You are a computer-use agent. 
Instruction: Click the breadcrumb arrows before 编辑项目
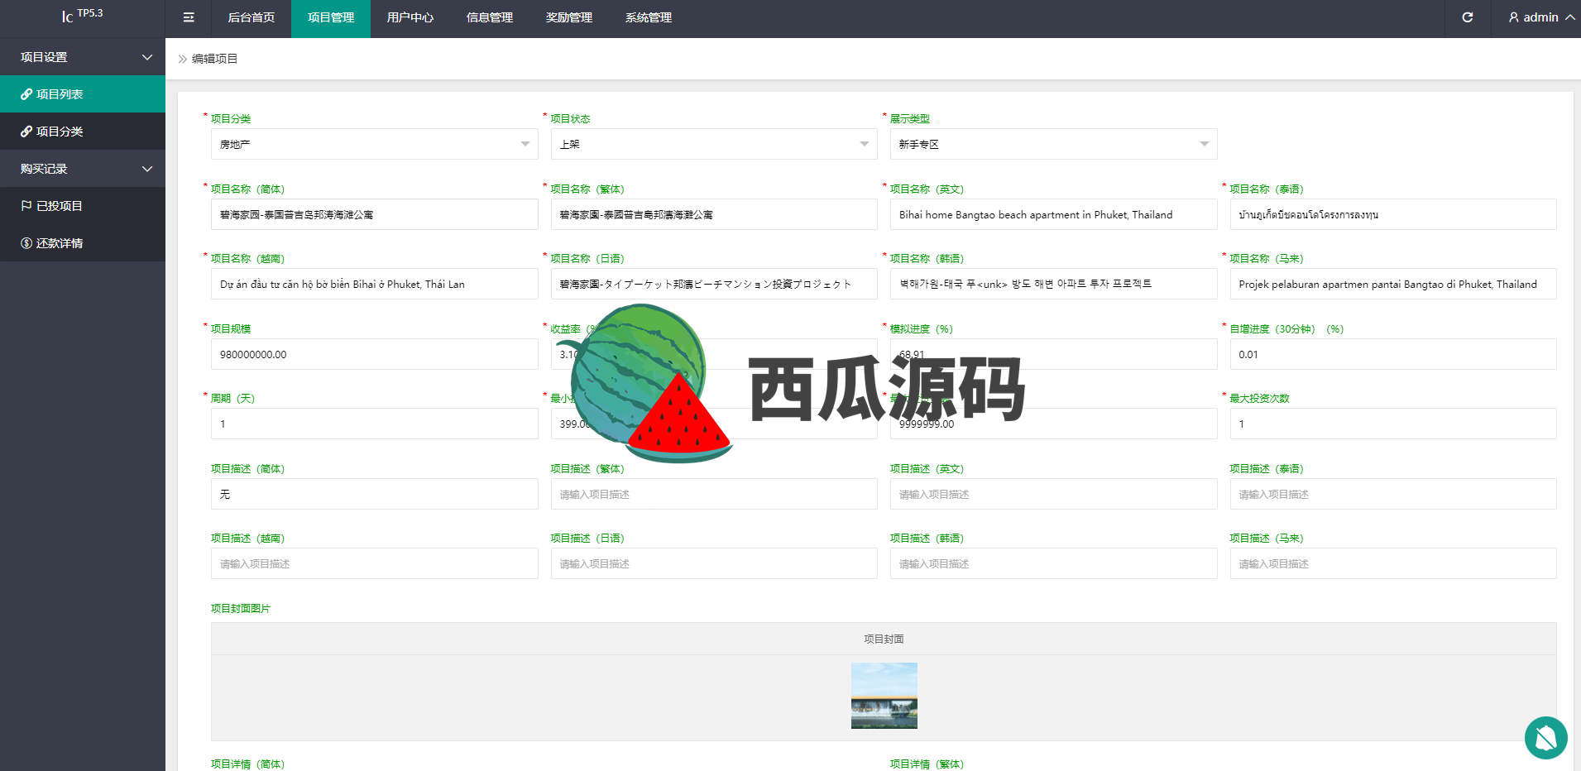tap(183, 59)
